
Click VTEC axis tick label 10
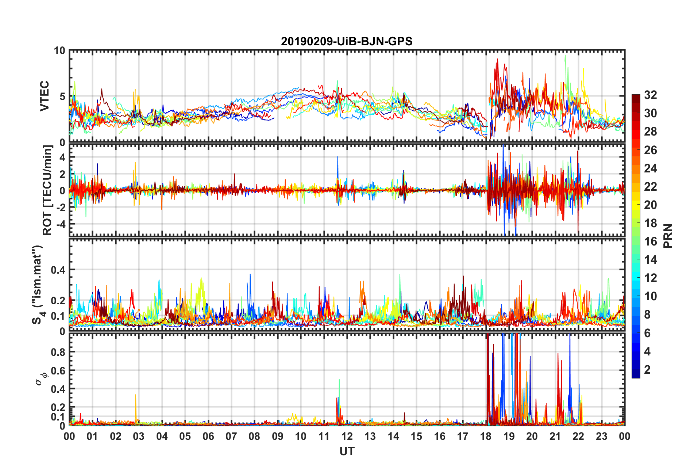pos(59,51)
